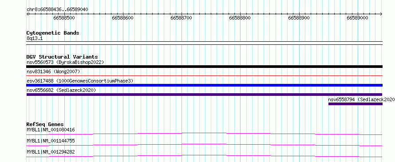Click the 66588500 ruler position label
Image resolution: width=395 pixels, height=162 pixels.
coord(64,18)
